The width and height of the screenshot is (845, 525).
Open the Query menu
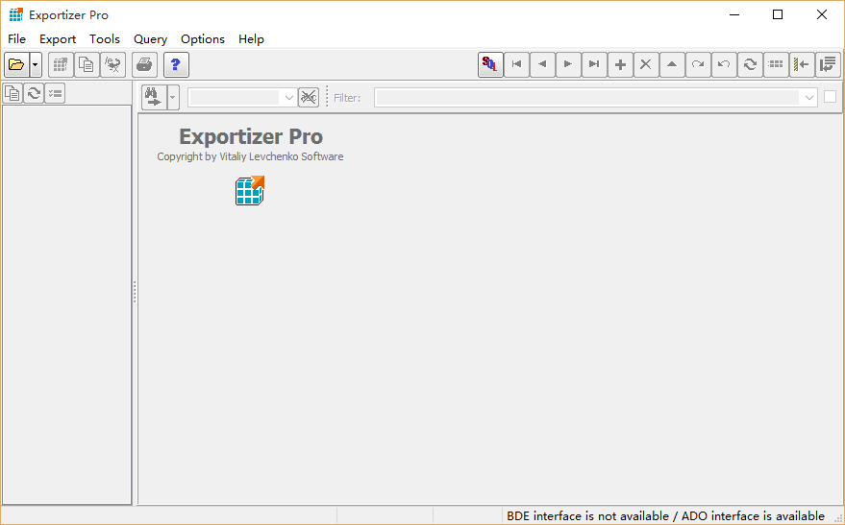(x=150, y=39)
